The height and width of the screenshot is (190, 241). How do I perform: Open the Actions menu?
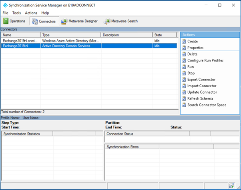[x=31, y=13]
